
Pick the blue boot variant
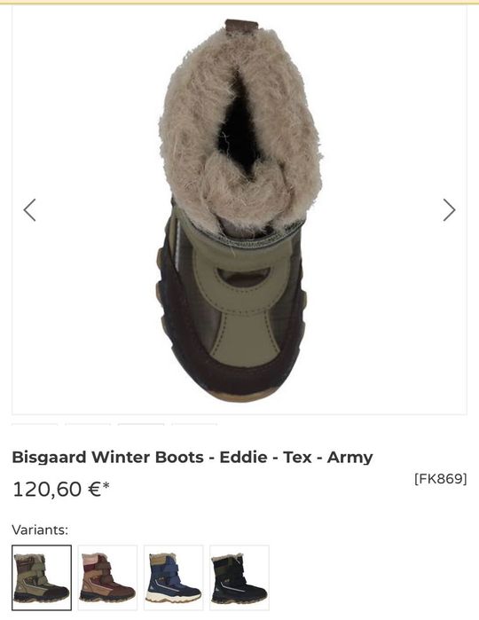173,577
